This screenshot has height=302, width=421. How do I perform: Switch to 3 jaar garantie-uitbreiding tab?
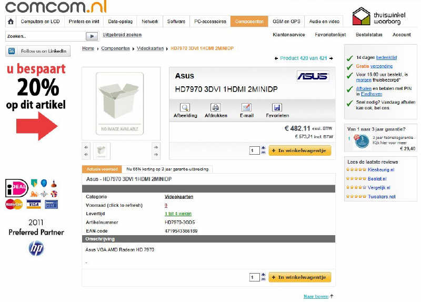[167, 169]
